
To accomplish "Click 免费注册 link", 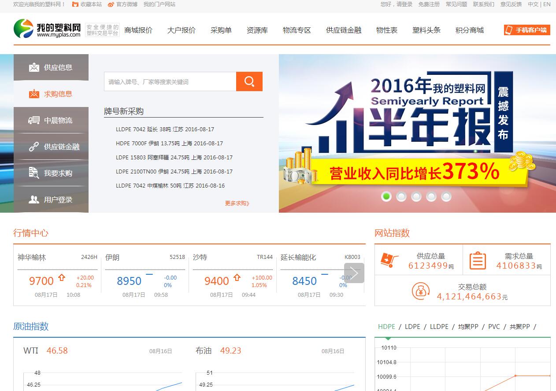I will [429, 4].
